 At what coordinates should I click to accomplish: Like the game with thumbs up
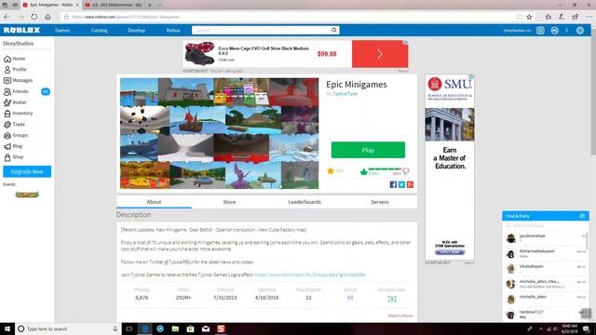click(x=363, y=171)
